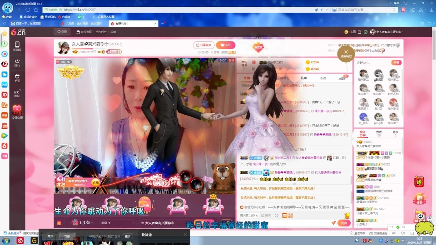Click the 6.cn site logo

coord(18,32)
